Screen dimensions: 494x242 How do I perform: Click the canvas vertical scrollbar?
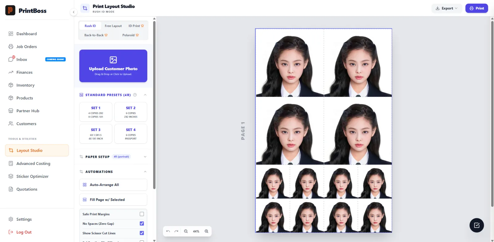(492, 113)
